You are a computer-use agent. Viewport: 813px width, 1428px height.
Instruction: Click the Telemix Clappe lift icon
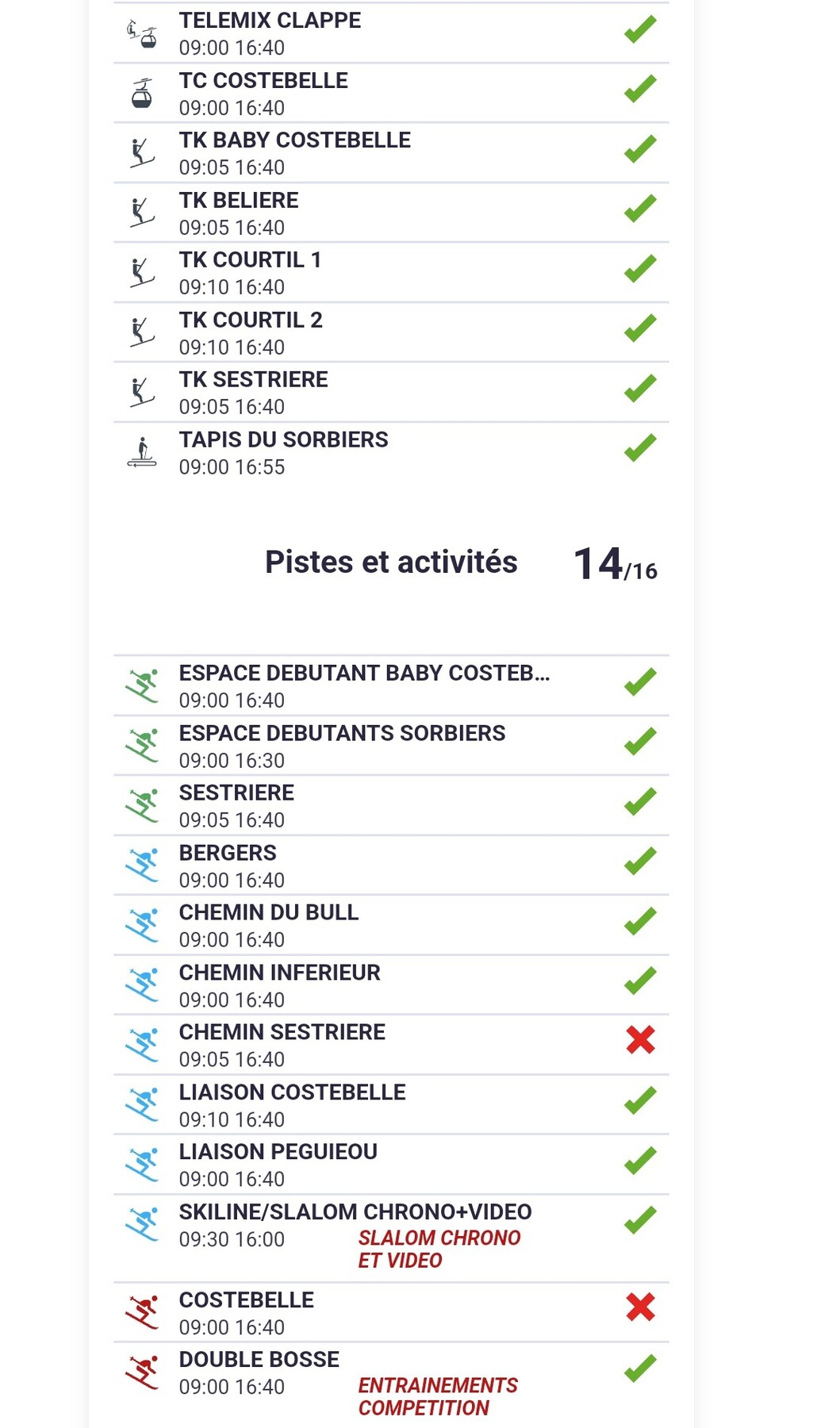tap(143, 34)
